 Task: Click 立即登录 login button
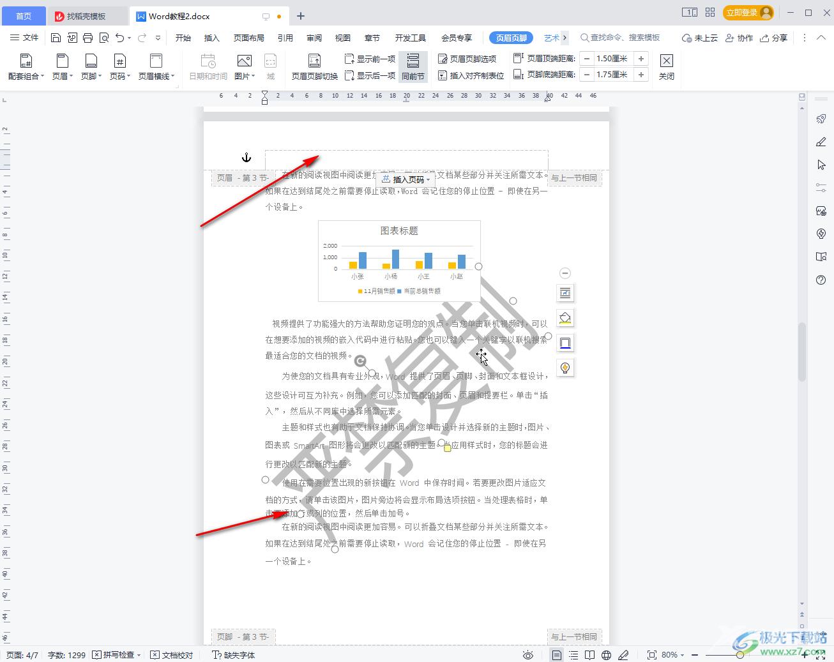[x=748, y=13]
